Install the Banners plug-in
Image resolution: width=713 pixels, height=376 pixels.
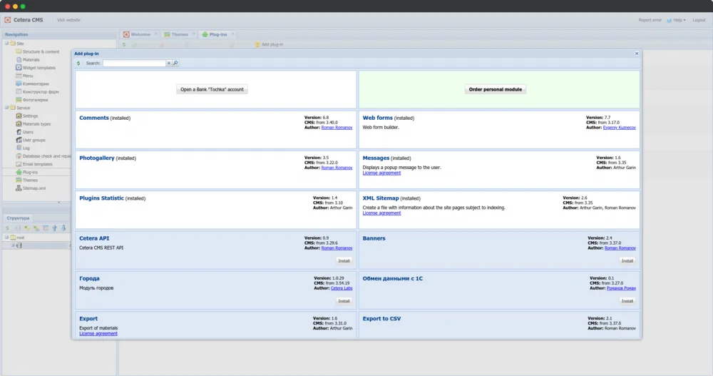pyautogui.click(x=627, y=261)
